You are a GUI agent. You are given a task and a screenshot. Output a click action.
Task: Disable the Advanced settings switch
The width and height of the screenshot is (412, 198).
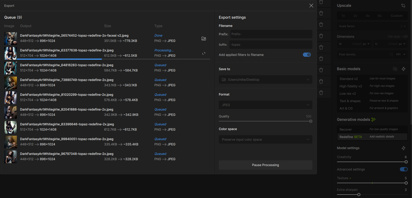pyautogui.click(x=404, y=169)
